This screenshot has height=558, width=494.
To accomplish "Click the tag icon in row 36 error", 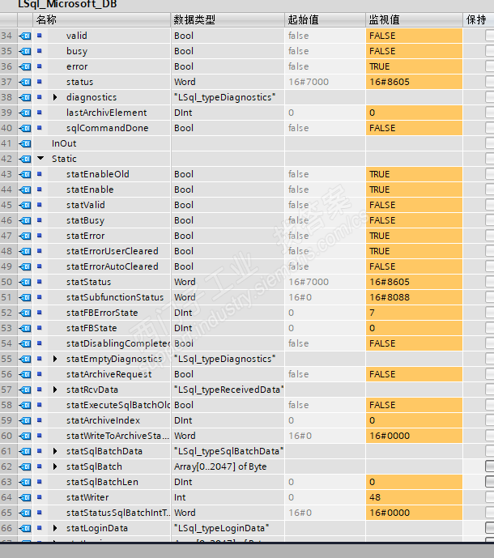I will 25,66.
